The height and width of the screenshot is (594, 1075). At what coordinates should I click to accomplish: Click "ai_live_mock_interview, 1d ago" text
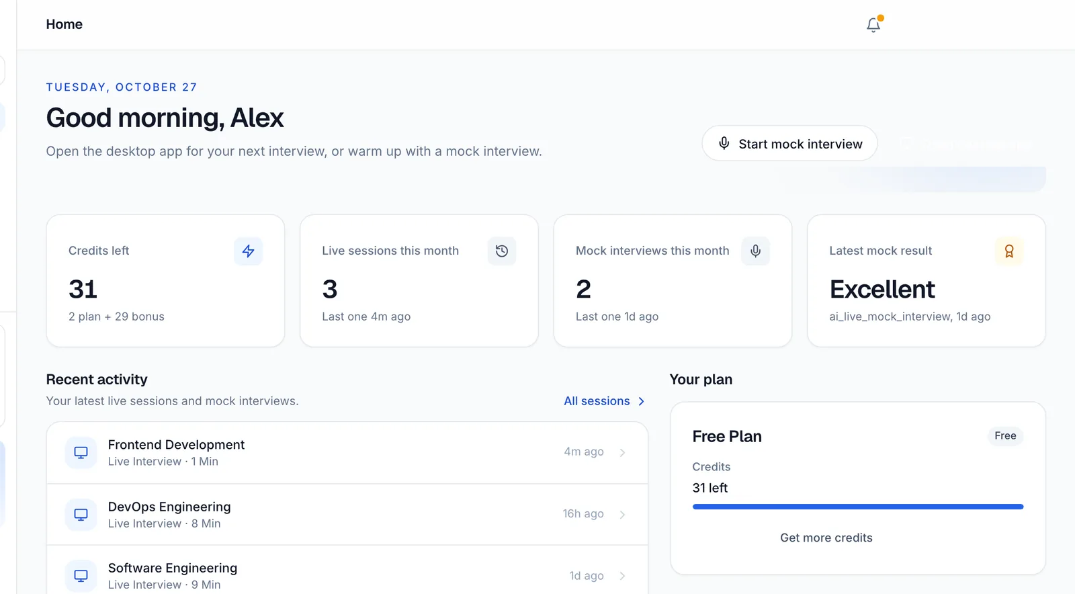pyautogui.click(x=910, y=316)
